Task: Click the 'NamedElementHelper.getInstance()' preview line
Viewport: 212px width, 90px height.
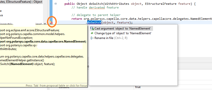Action: tap(22, 60)
